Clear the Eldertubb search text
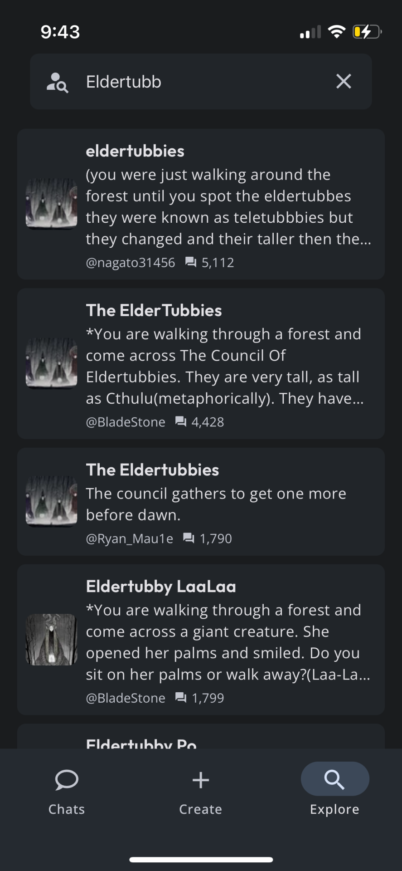The height and width of the screenshot is (871, 402). pyautogui.click(x=344, y=82)
